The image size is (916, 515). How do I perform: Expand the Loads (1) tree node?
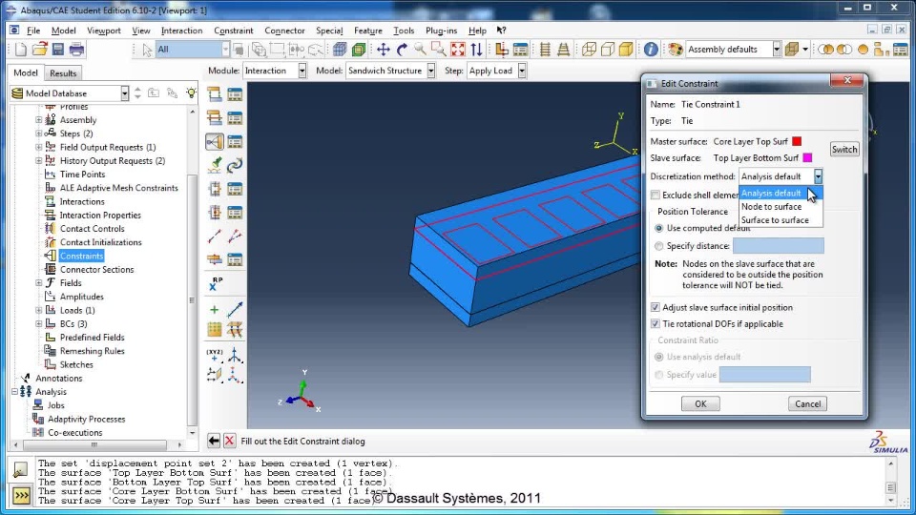click(38, 310)
